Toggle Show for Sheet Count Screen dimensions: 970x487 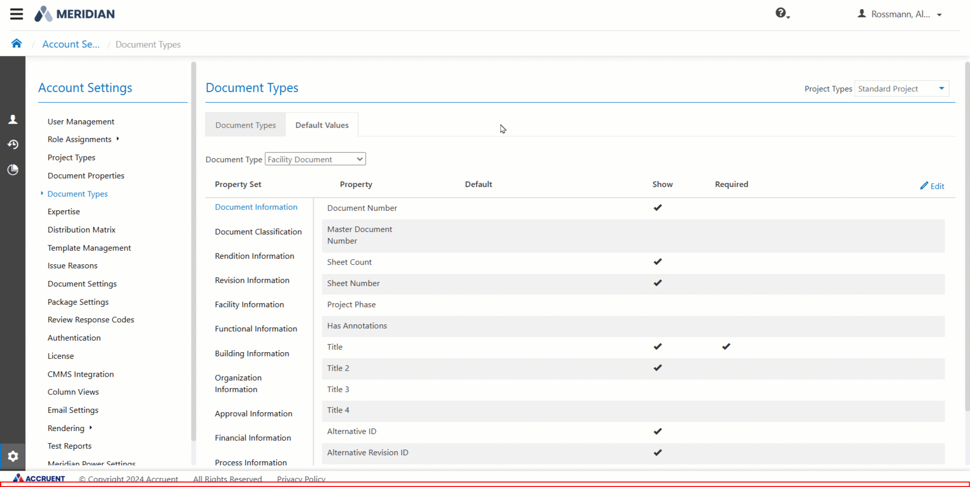click(x=657, y=262)
